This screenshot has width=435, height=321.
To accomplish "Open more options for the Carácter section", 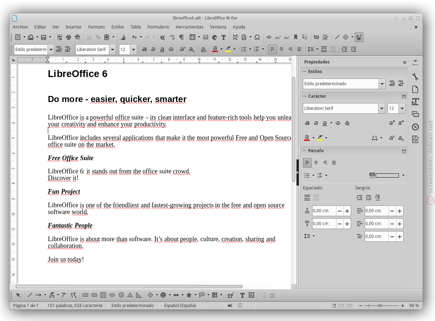I will [x=404, y=96].
